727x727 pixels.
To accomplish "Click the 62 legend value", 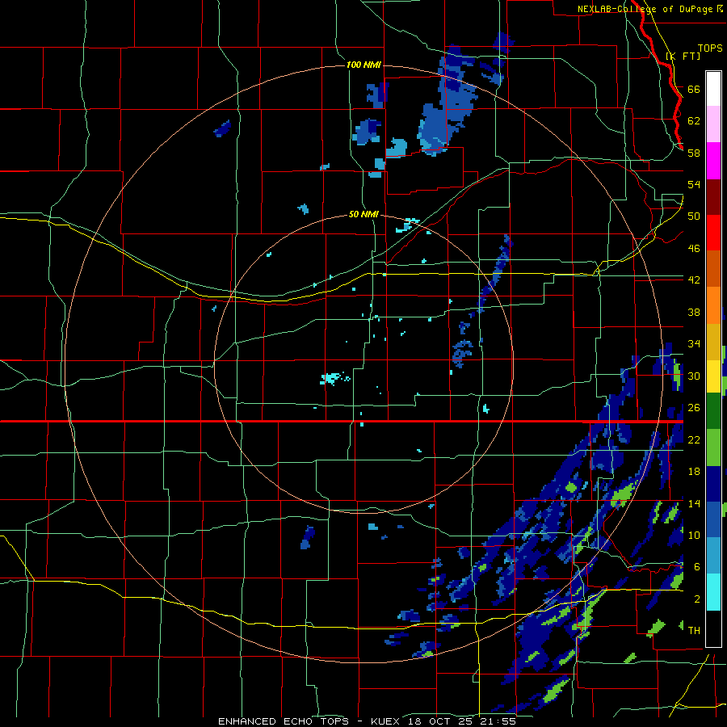I will click(x=694, y=121).
